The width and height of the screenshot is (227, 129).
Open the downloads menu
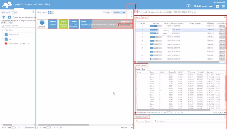38,4
